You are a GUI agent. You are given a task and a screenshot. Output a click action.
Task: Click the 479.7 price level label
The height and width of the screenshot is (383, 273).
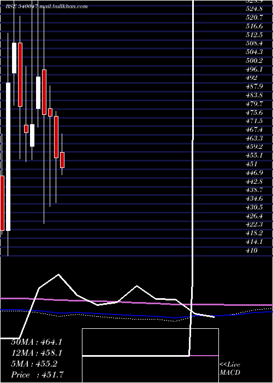[x=254, y=104]
